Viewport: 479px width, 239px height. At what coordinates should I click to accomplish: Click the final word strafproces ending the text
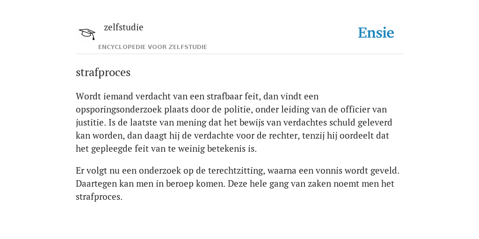pyautogui.click(x=99, y=197)
